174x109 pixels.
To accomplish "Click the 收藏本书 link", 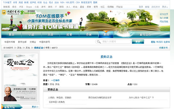I will coord(163,48).
